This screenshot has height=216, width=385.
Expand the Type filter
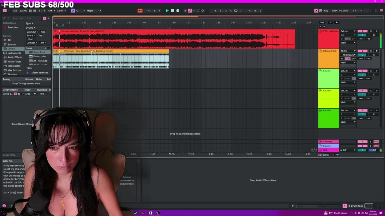pos(29,23)
